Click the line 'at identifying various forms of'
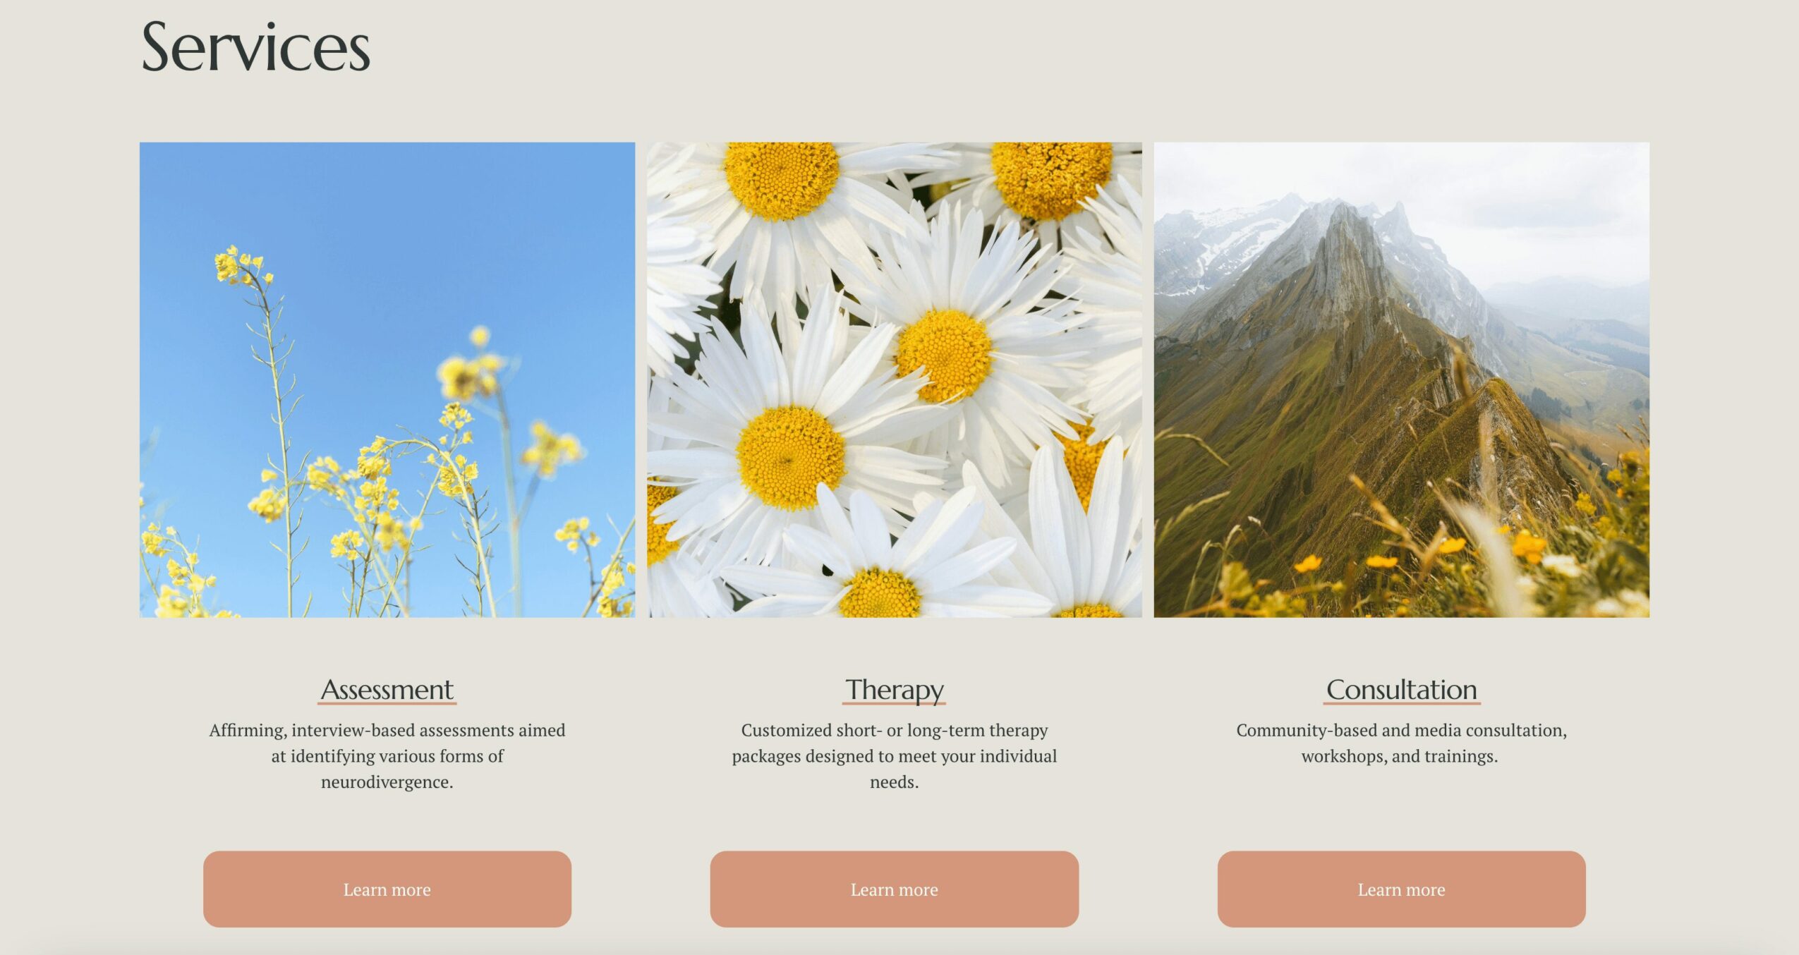Viewport: 1799px width, 955px height. tap(387, 756)
